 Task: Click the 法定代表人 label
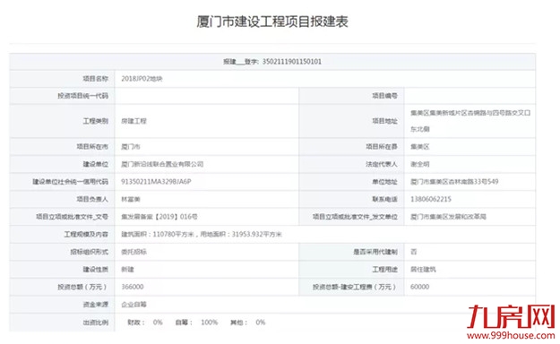[382, 164]
